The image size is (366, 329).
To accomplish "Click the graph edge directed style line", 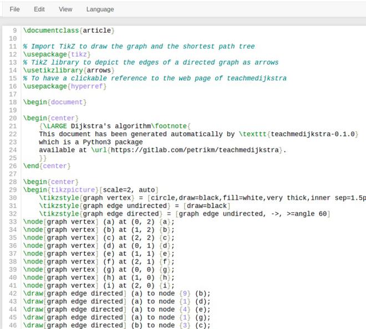I will pyautogui.click(x=185, y=214).
